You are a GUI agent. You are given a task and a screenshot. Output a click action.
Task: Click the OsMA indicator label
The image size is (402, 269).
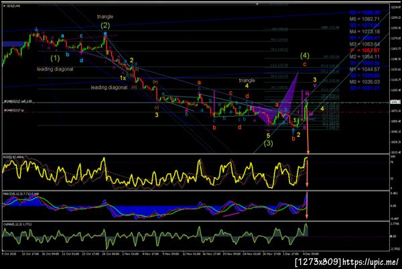pos(17,224)
